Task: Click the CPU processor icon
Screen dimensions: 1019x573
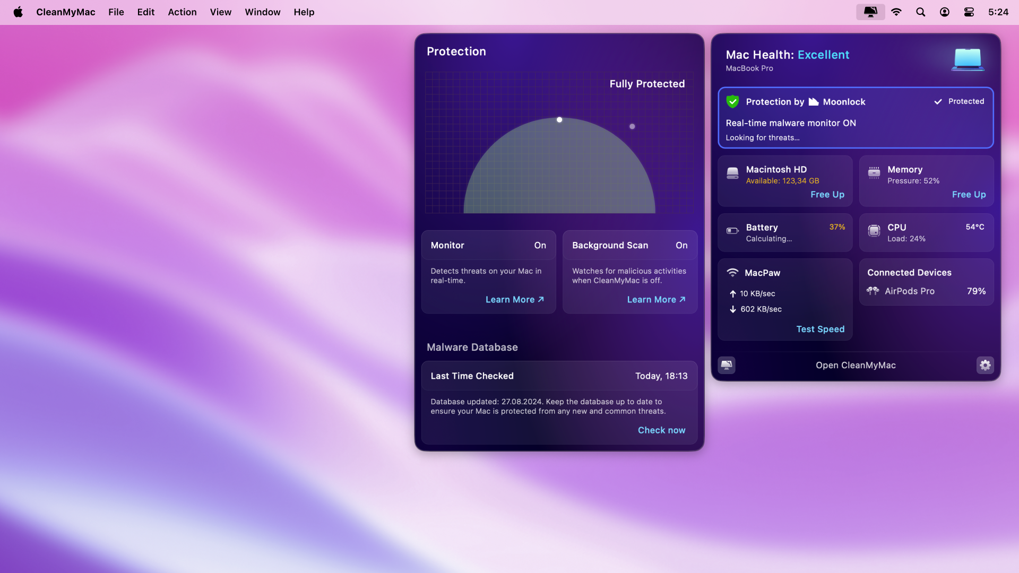Action: tap(874, 230)
